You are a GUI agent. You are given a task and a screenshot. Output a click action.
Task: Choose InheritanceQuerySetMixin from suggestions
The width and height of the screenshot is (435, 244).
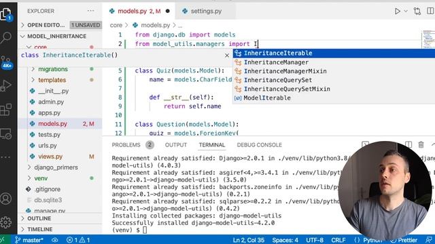tap(334, 89)
